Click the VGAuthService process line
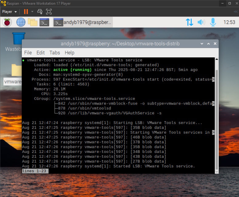The height and width of the screenshot is (197, 239). pos(114,113)
